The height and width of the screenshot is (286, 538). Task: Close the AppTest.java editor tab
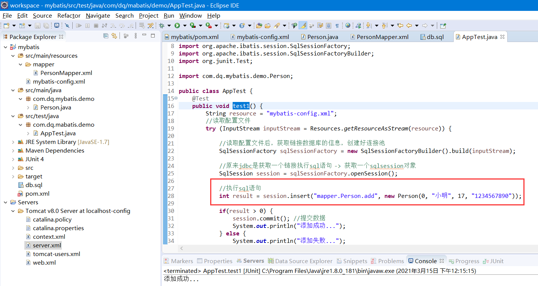pyautogui.click(x=502, y=37)
